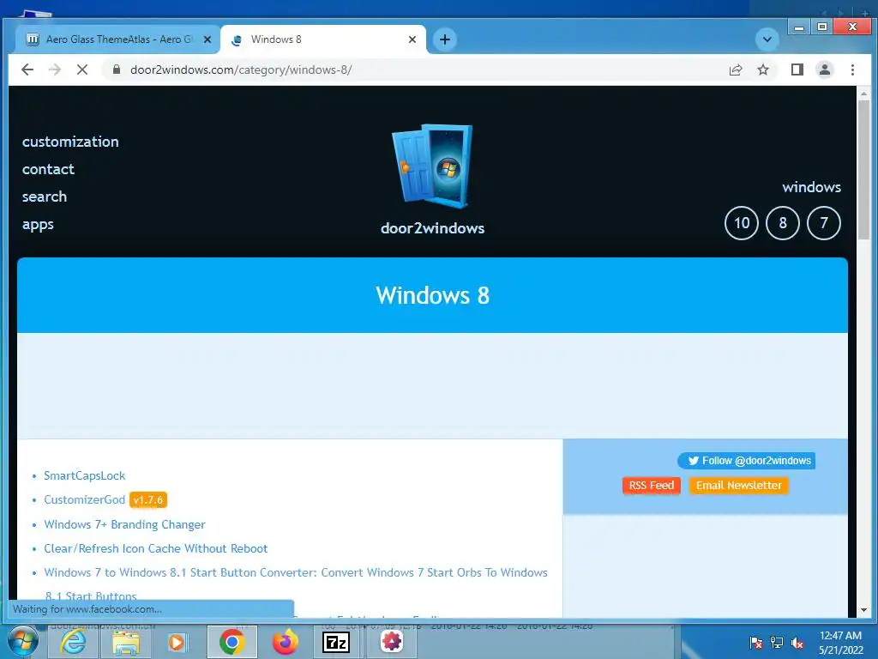This screenshot has width=878, height=659.
Task: Open the RSS Feed
Action: tap(652, 486)
